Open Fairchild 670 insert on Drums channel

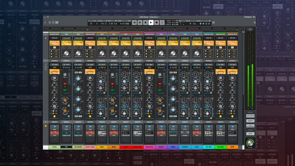pyautogui.click(x=126, y=133)
